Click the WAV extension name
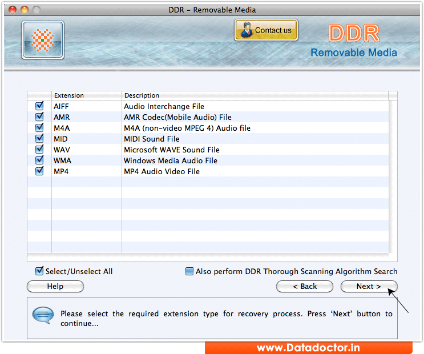This screenshot has height=354, width=424. [62, 150]
